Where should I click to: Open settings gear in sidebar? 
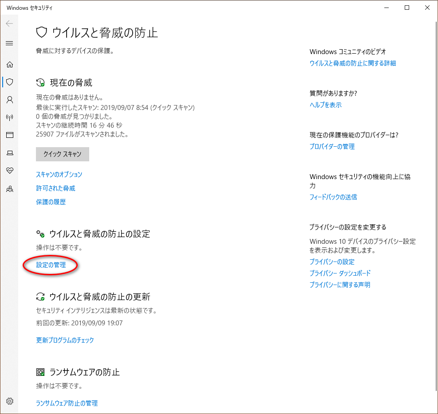coord(9,401)
